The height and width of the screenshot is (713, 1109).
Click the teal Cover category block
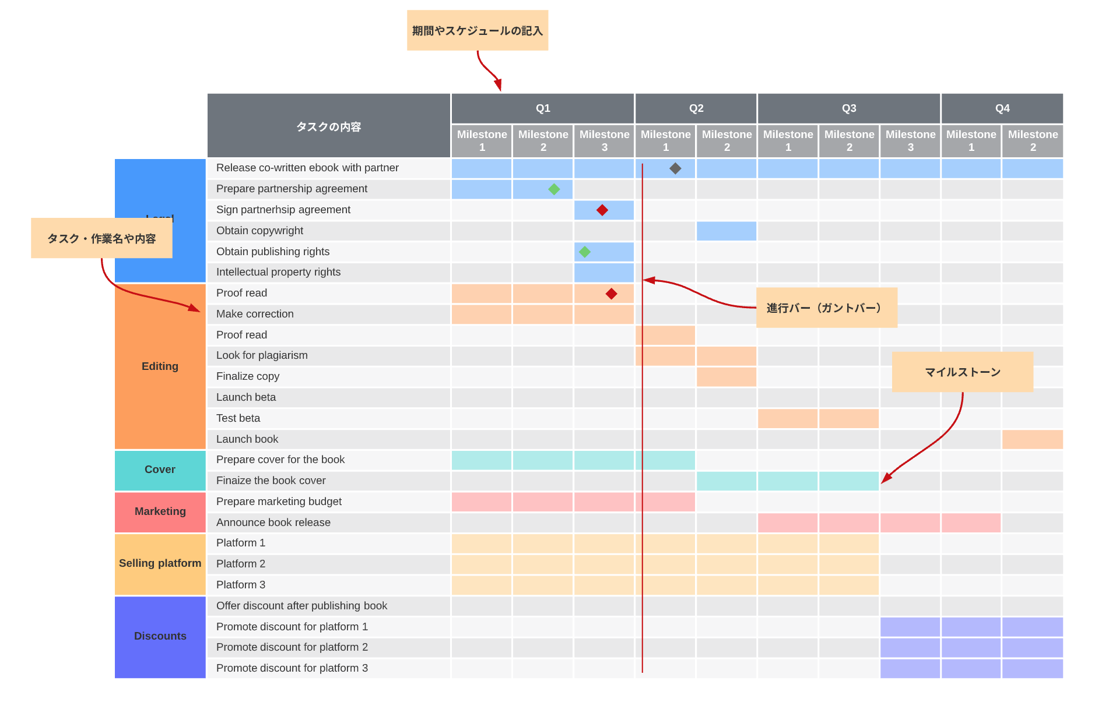(x=160, y=470)
